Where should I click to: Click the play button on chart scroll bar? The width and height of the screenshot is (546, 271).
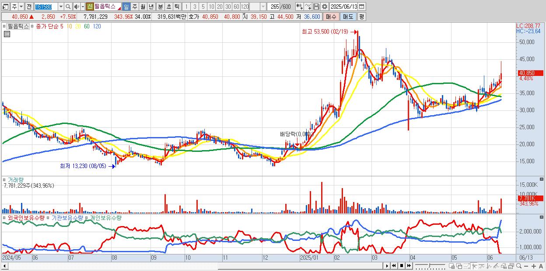(387, 266)
